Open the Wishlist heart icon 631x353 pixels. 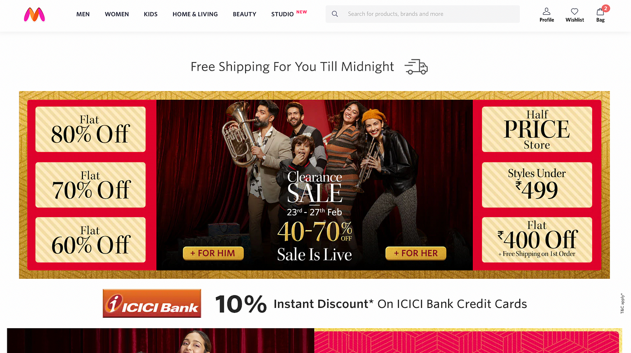pos(575,11)
